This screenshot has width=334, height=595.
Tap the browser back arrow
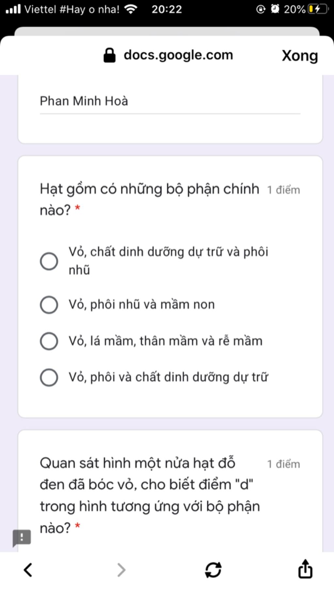pyautogui.click(x=28, y=570)
